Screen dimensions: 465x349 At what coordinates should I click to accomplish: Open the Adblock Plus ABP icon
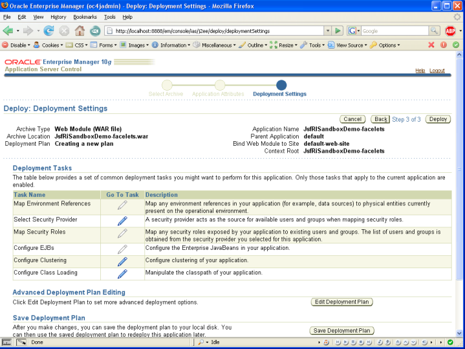coord(450,30)
